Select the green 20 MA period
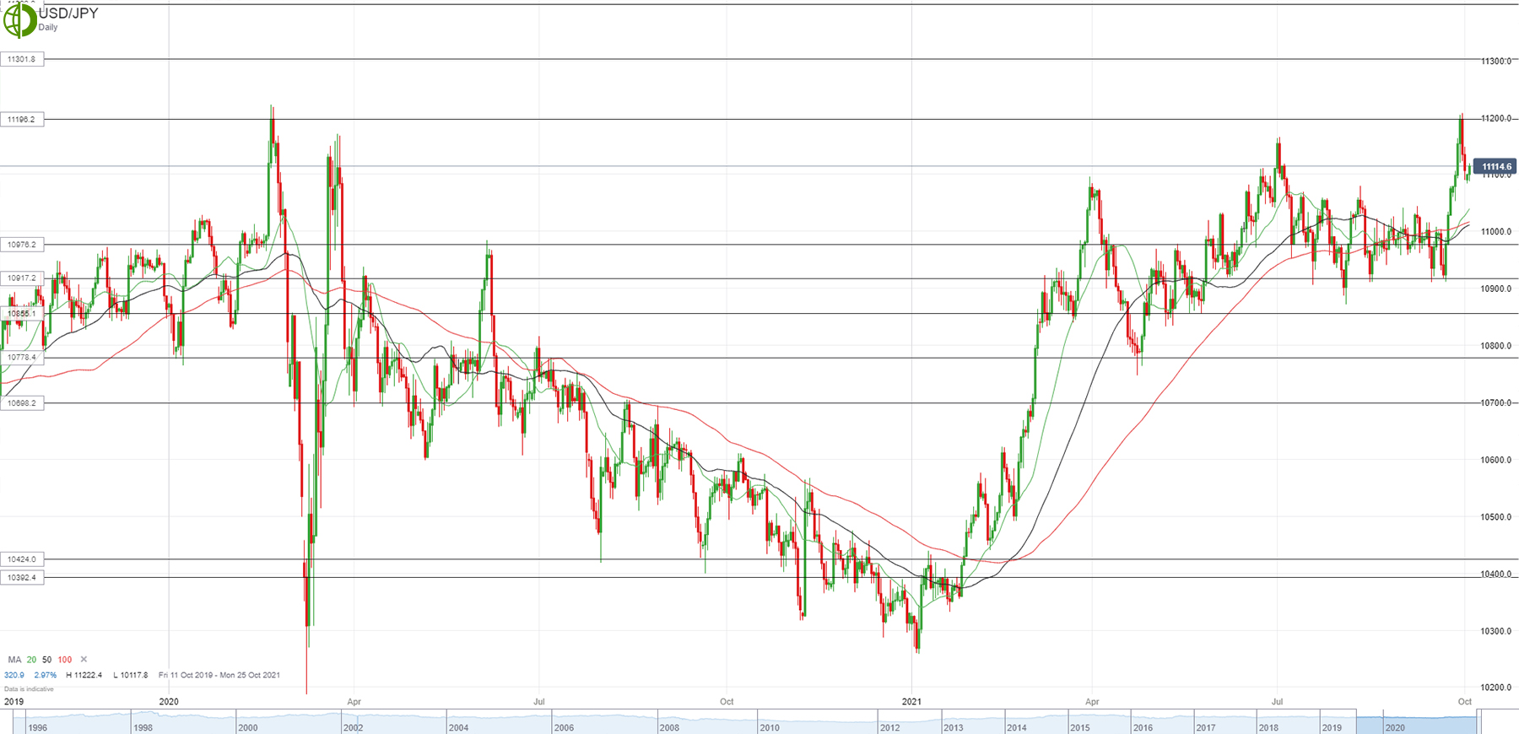 (31, 660)
